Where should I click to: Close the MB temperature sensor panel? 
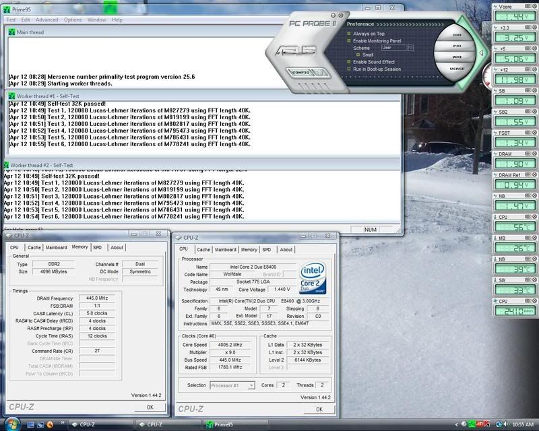pos(534,238)
